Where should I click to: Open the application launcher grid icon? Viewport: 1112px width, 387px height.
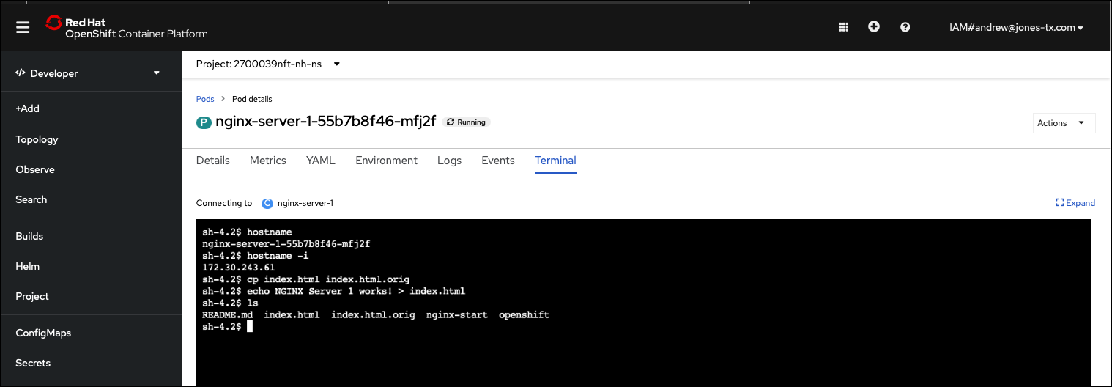pyautogui.click(x=843, y=27)
